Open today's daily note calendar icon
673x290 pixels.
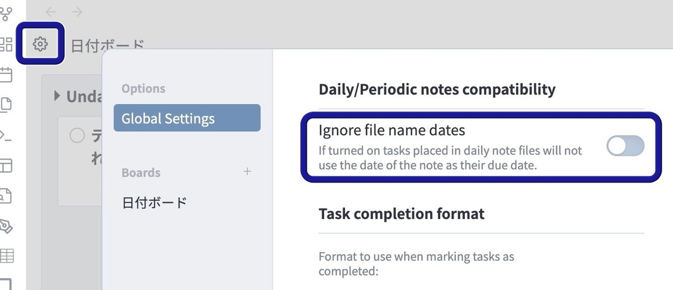[x=6, y=74]
